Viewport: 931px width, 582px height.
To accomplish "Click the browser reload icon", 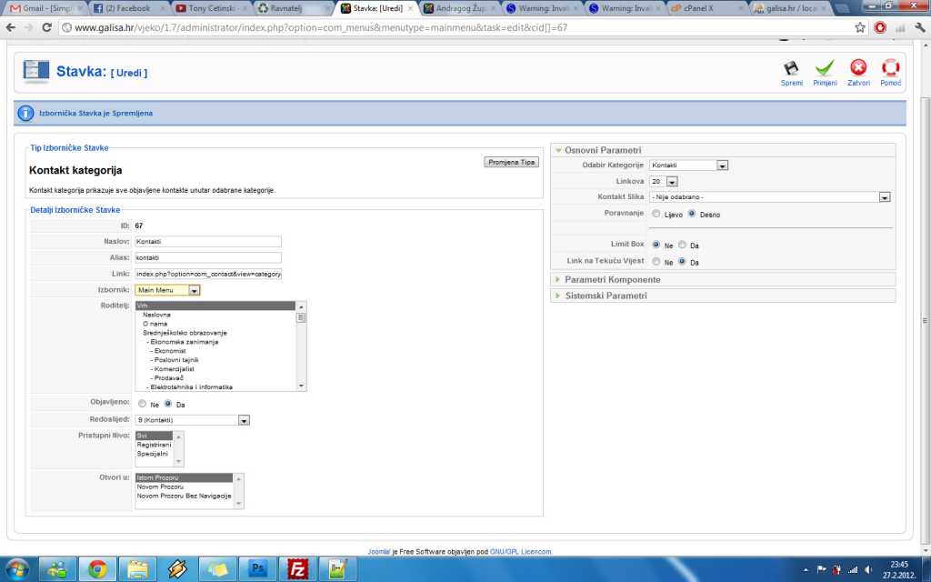I will (x=46, y=27).
